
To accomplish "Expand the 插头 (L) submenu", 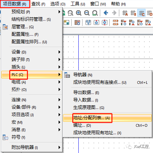I will tap(32, 67).
